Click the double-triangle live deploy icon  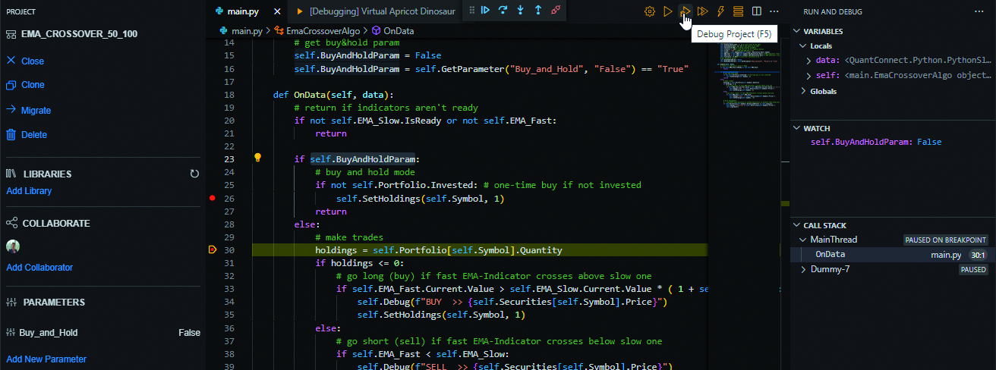point(703,11)
